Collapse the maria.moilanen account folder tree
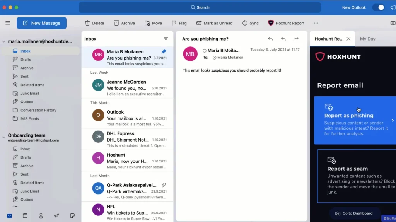396x222 pixels. click(x=4, y=41)
